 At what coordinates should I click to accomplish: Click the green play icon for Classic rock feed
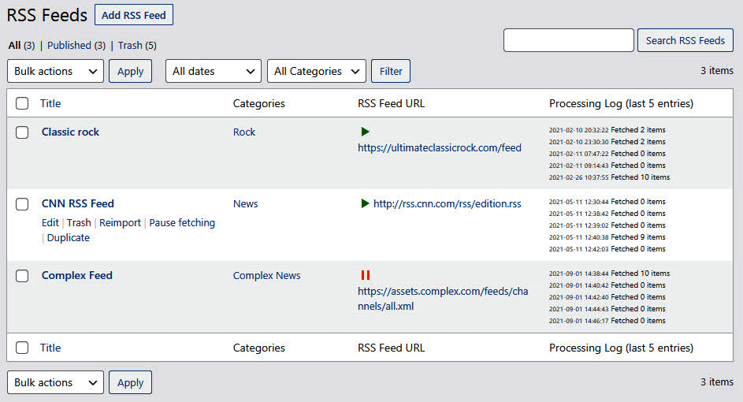pos(365,132)
